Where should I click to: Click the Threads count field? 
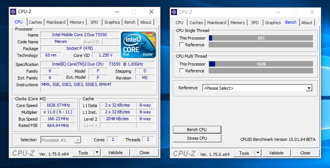(x=148, y=139)
